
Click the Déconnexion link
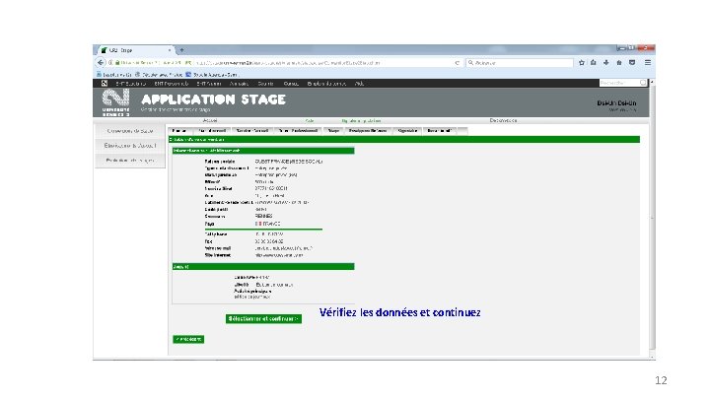tap(503, 120)
